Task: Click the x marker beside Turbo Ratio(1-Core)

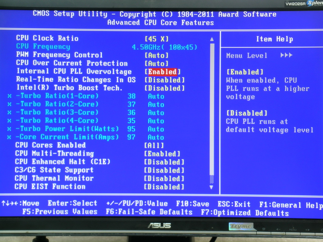Action: 9,96
